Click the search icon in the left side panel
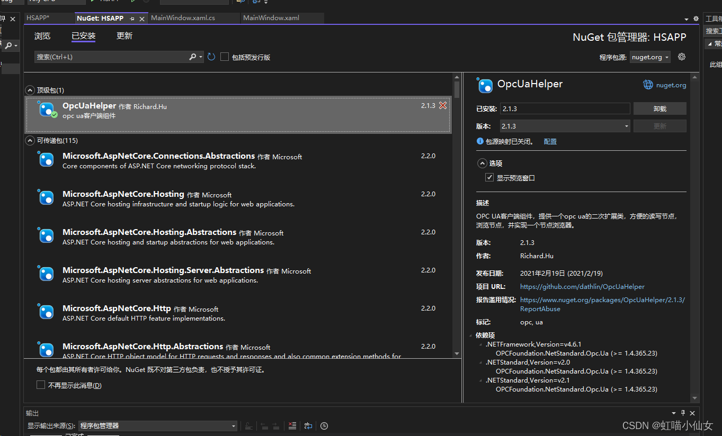Image resolution: width=722 pixels, height=436 pixels. pyautogui.click(x=8, y=46)
